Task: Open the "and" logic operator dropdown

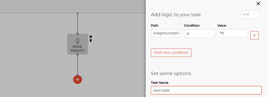Action: click(250, 14)
